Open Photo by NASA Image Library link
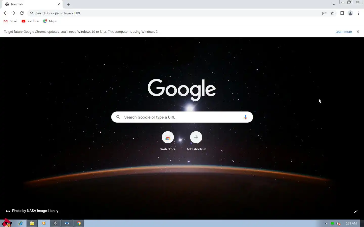Viewport: 364px width, 227px height. coord(35,211)
